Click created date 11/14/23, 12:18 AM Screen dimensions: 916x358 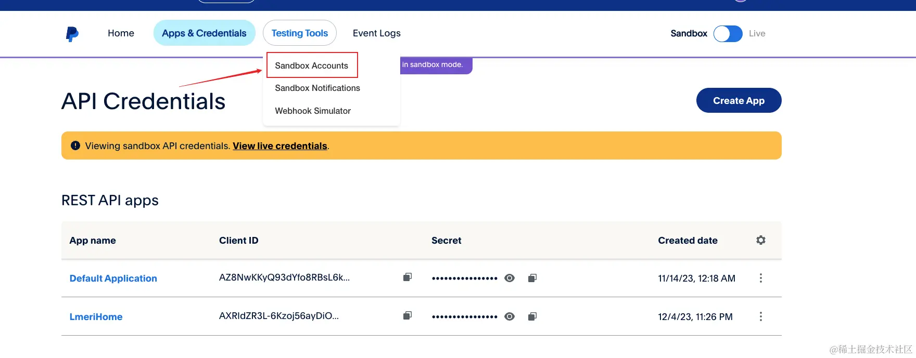tap(697, 279)
